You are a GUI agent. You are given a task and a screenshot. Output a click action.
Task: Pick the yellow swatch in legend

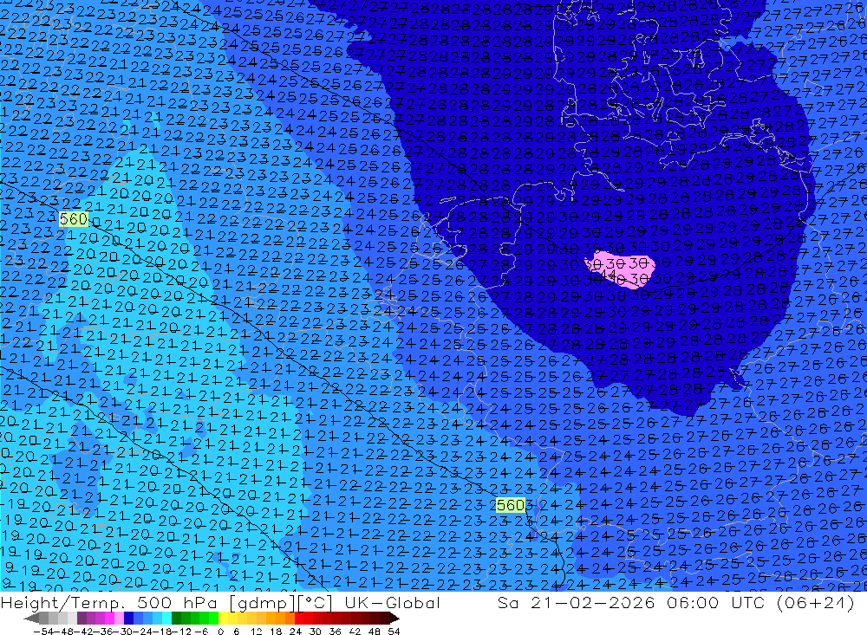point(224,619)
